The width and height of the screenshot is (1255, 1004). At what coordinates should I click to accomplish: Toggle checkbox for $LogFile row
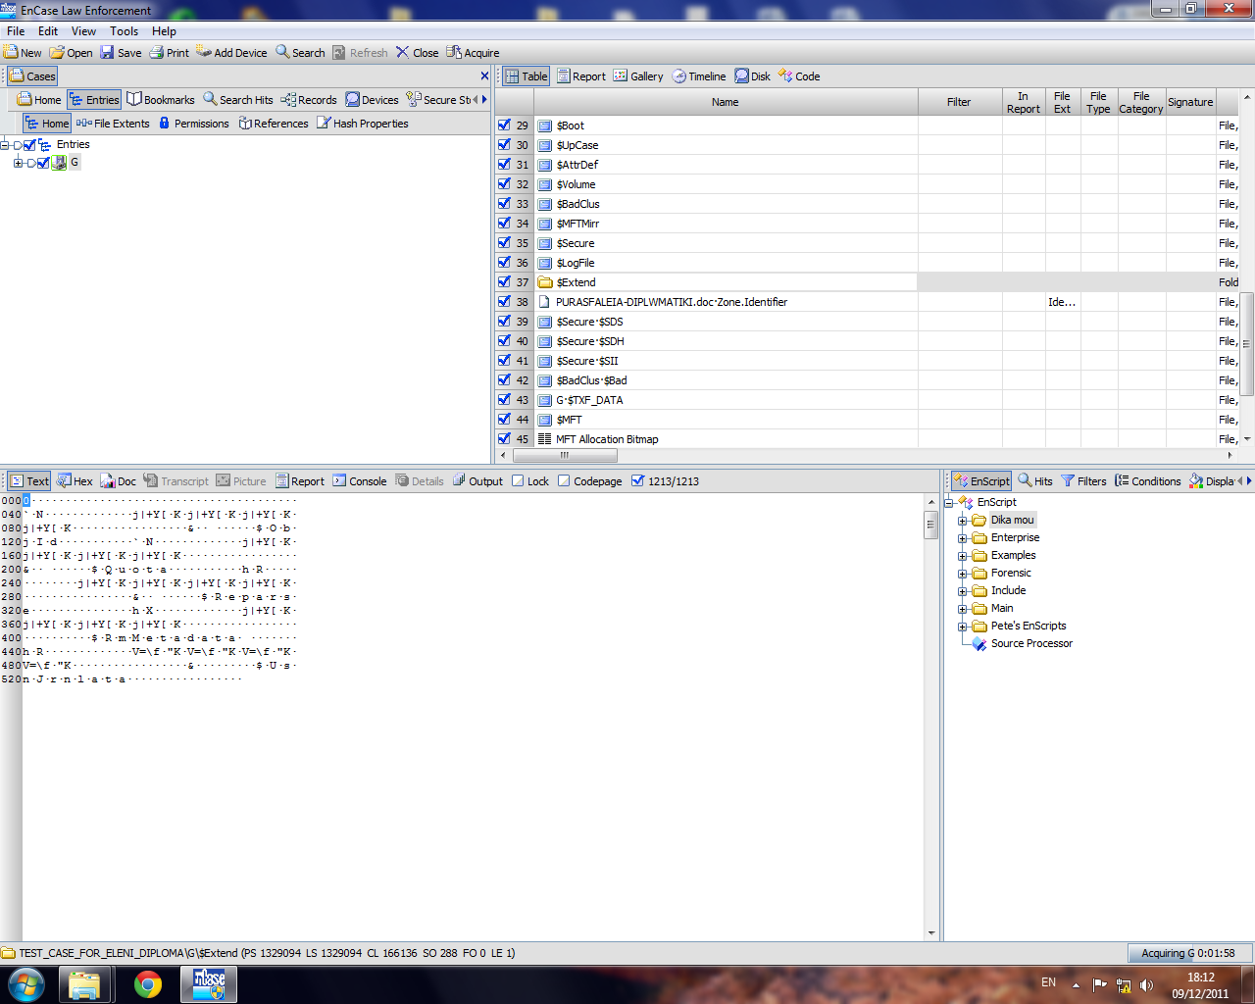[504, 262]
